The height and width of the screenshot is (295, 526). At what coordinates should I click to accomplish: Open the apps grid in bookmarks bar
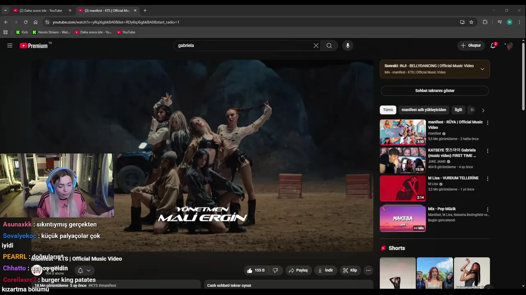pos(5,32)
